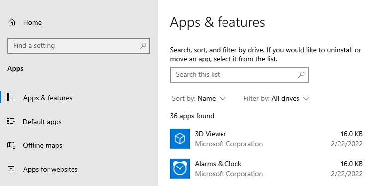
Task: Click the Home house icon
Action: click(11, 22)
